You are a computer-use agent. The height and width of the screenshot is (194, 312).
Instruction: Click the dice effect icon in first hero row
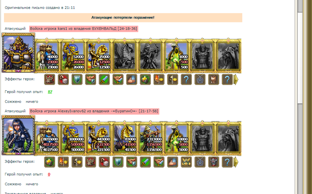coord(63,79)
